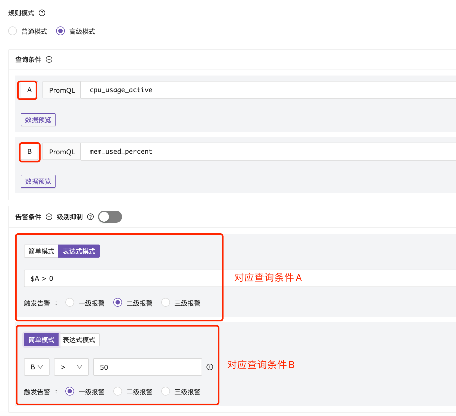Click the PromQL label for query A

(x=62, y=90)
